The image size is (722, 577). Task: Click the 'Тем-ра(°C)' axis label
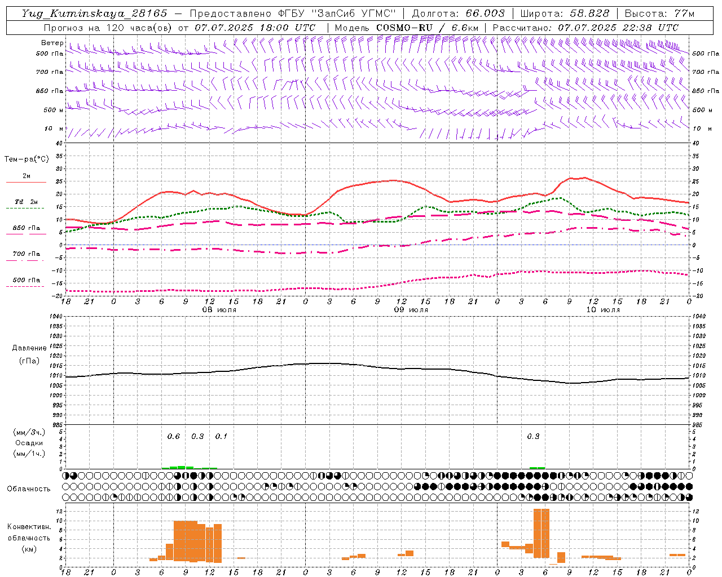pyautogui.click(x=27, y=159)
